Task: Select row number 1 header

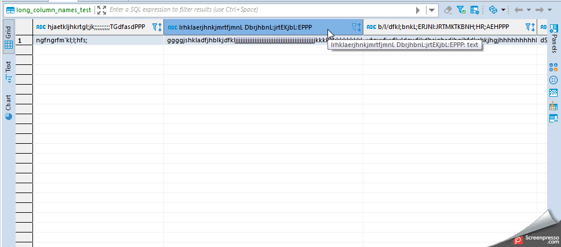Action: pyautogui.click(x=24, y=41)
